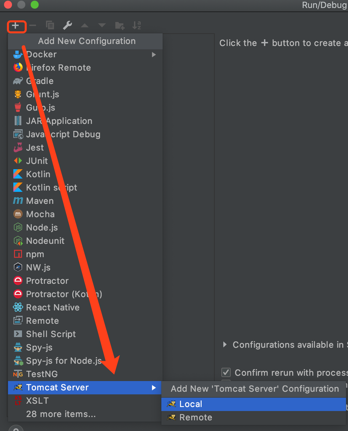Choose JavaScript Debug configuration
The image size is (348, 431).
[x=85, y=134]
